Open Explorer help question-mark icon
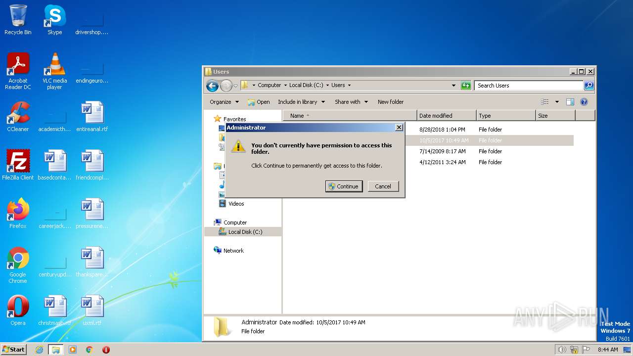This screenshot has height=356, width=633. [584, 102]
